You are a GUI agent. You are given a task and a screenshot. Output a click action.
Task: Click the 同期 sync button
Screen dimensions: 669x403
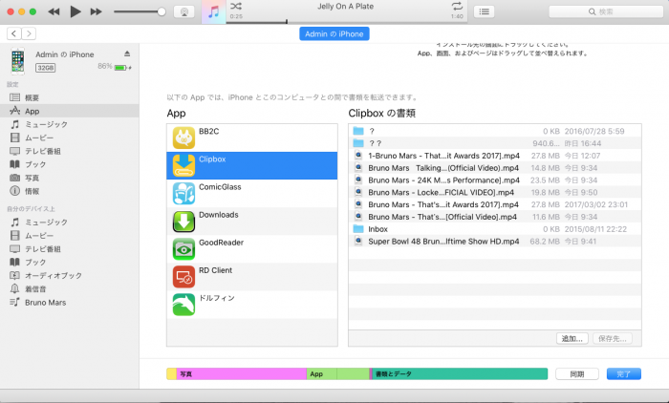tap(577, 374)
